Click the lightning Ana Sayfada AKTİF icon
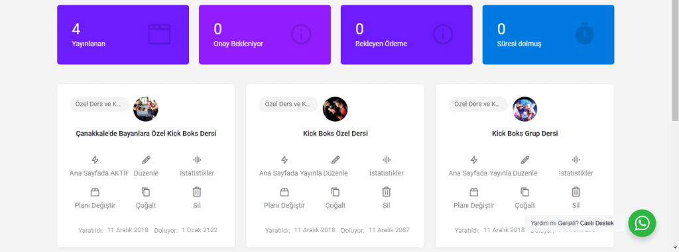The image size is (679, 252). pos(95,160)
